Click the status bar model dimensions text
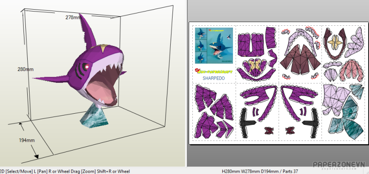369x174 pixels. [x=260, y=171]
